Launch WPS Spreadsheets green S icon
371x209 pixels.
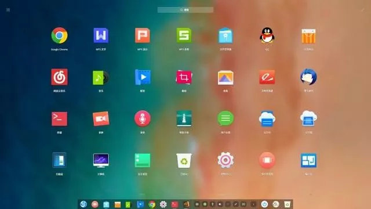click(x=184, y=35)
